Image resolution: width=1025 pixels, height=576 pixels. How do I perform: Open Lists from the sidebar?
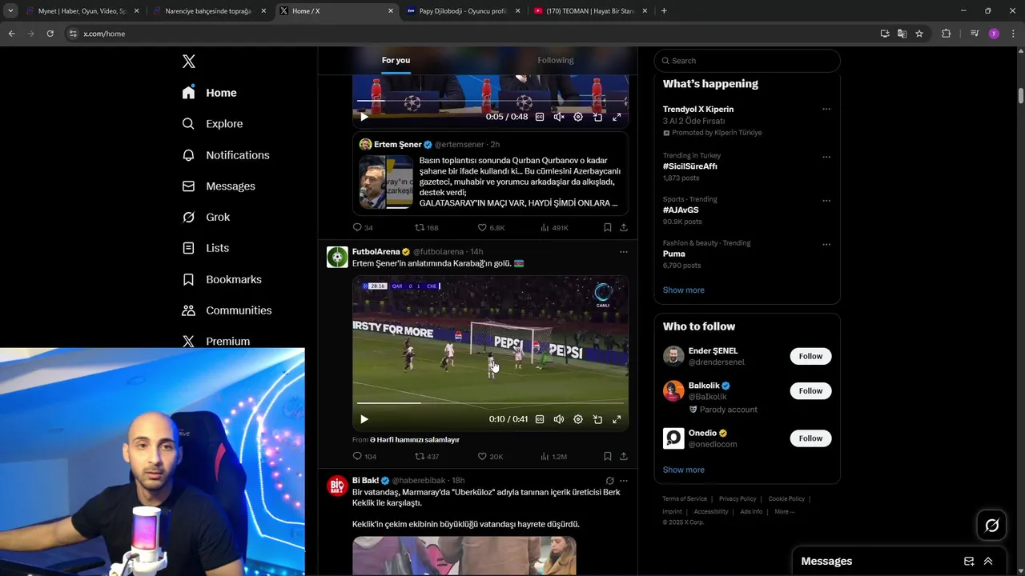click(206, 248)
